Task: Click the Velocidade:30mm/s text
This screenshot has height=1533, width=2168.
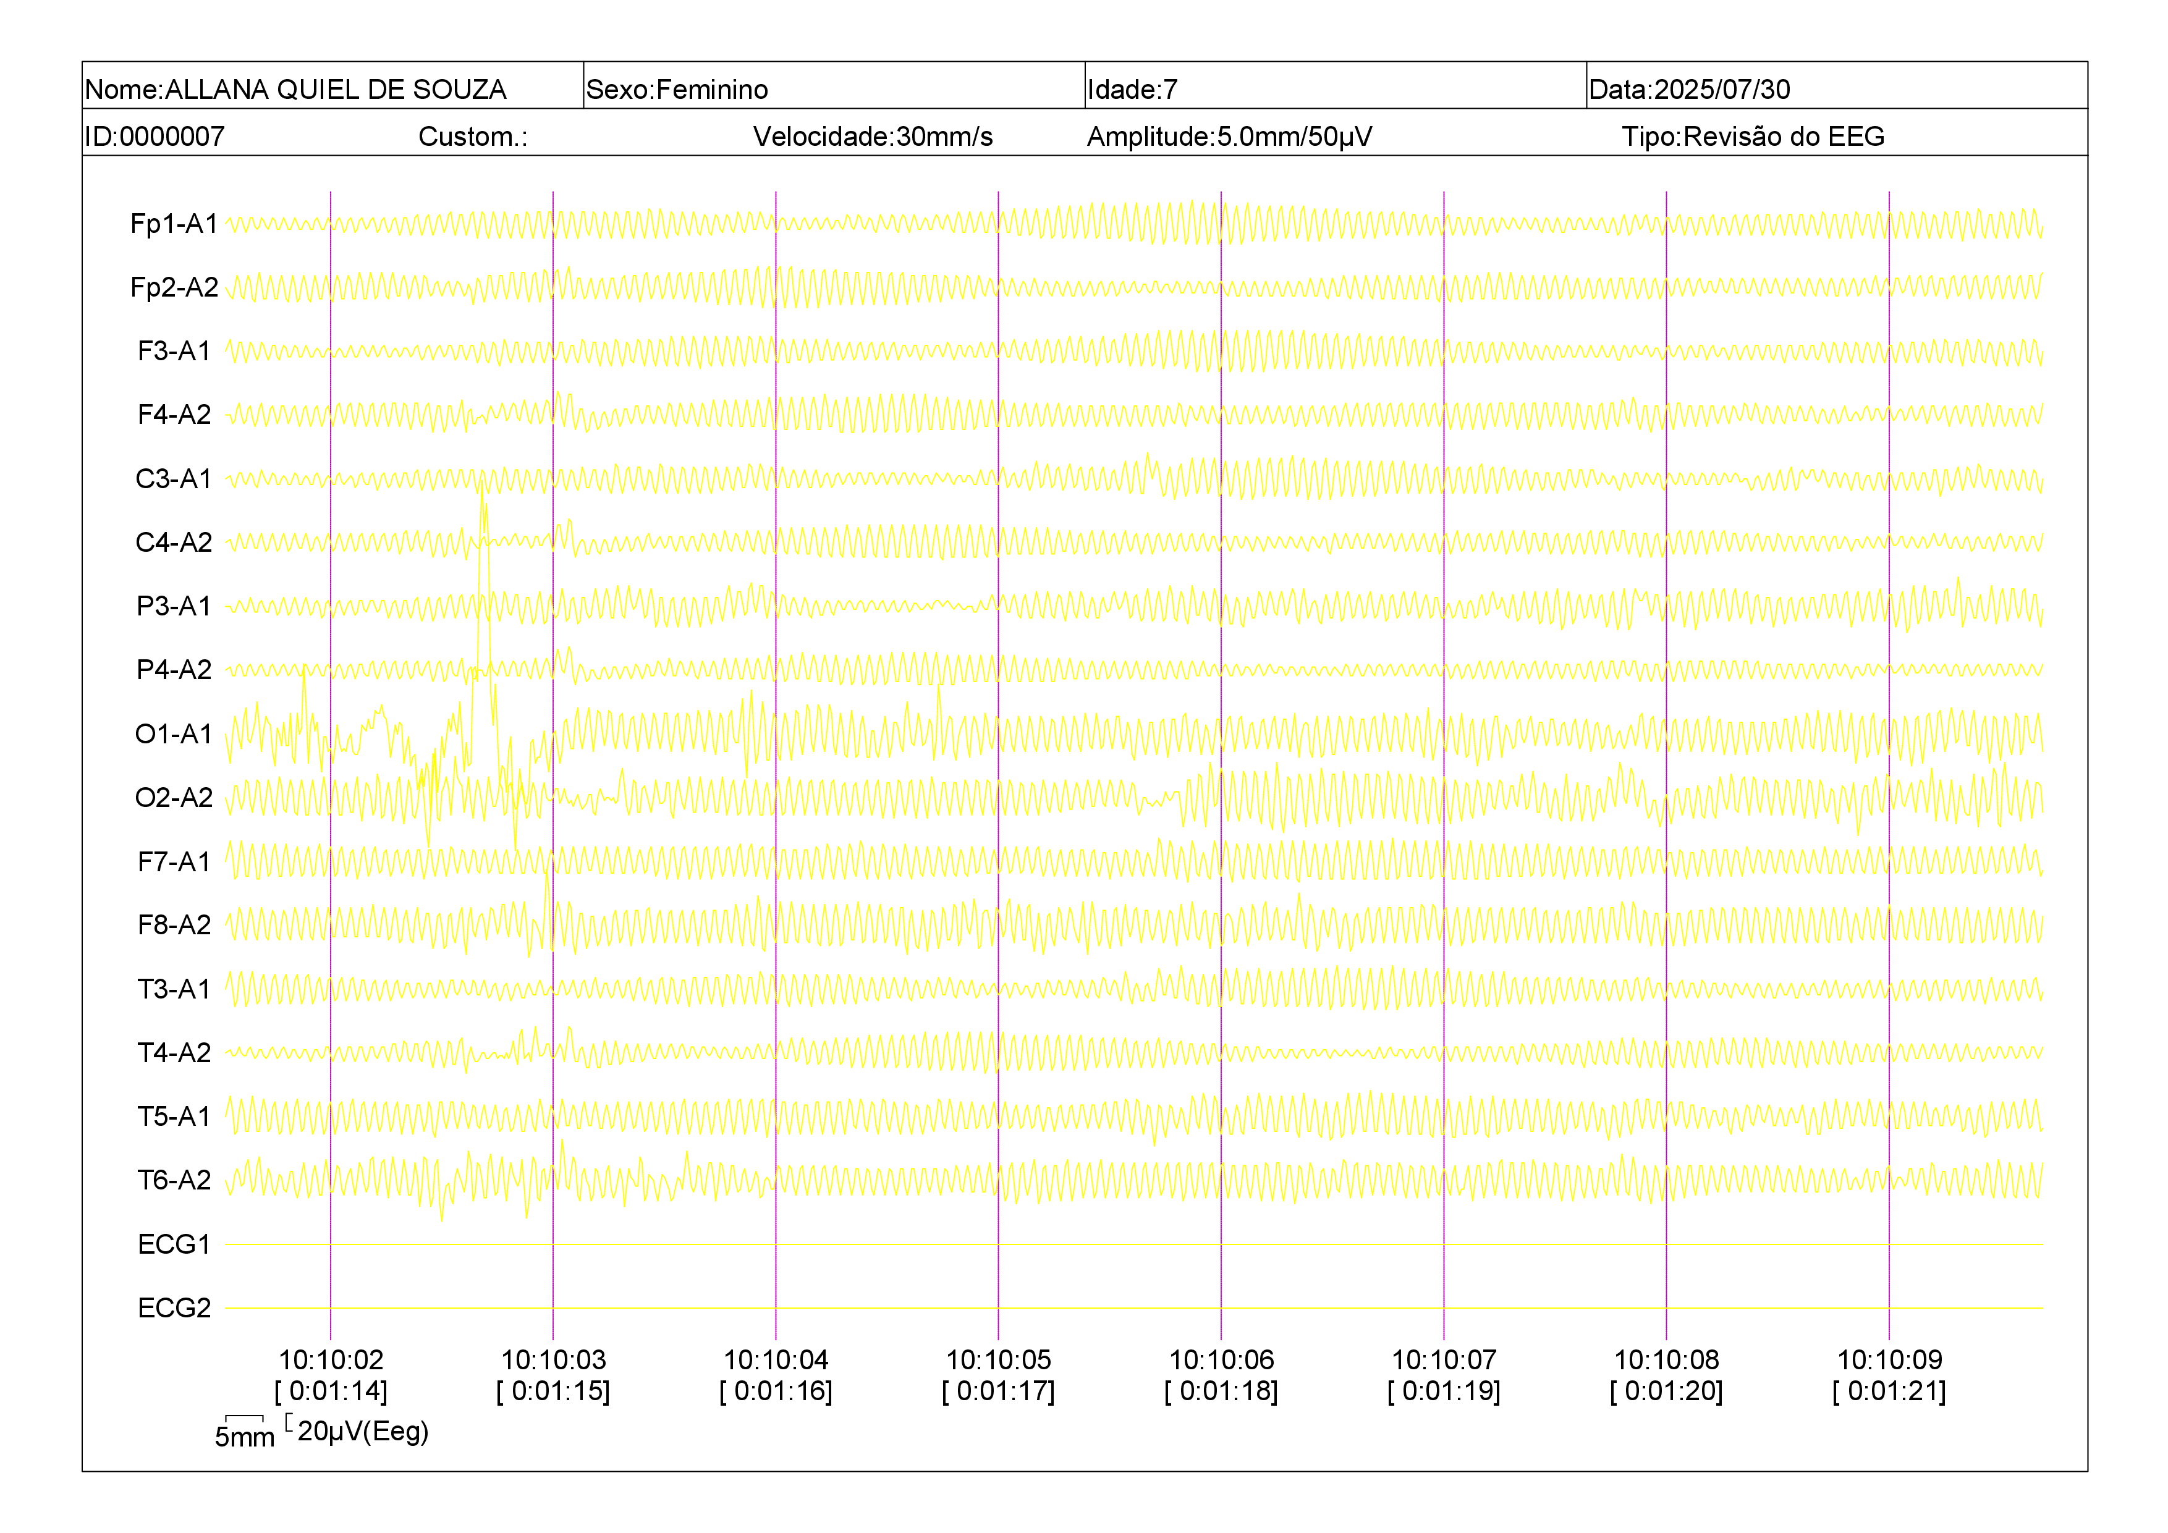Action: coord(873,137)
